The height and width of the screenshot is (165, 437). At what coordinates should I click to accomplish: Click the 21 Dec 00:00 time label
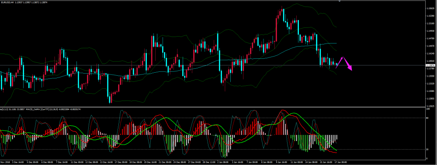[165, 162]
